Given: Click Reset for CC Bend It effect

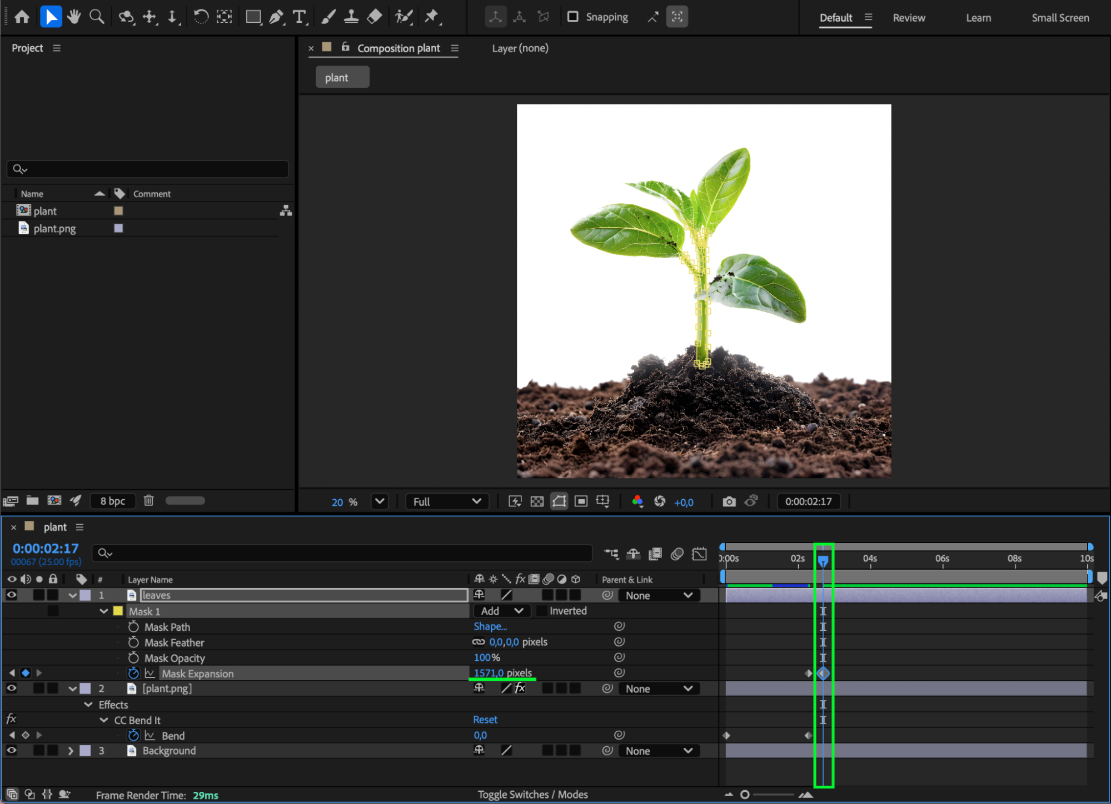Looking at the screenshot, I should [x=485, y=720].
